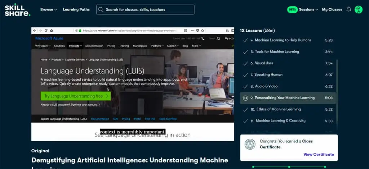Click the search magnifier icon

pos(101,10)
